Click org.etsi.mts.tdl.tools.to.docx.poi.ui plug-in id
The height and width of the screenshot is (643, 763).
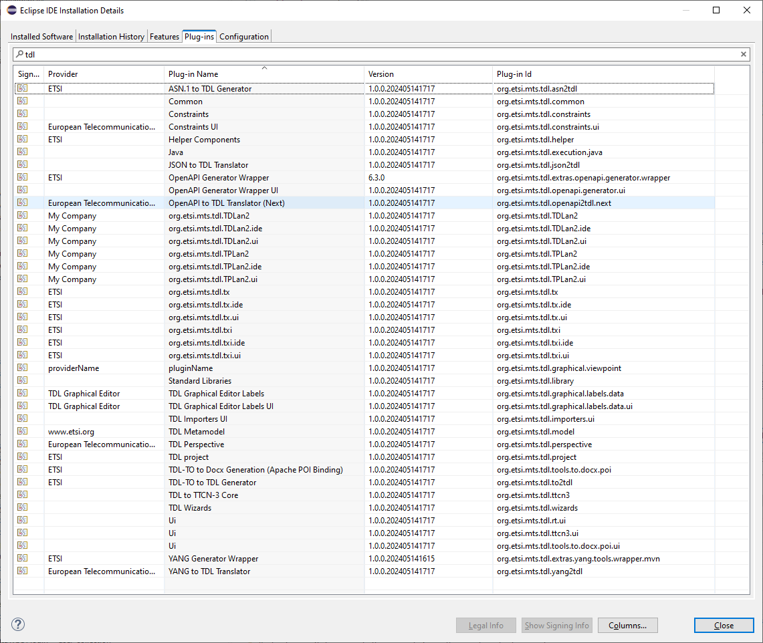click(558, 545)
